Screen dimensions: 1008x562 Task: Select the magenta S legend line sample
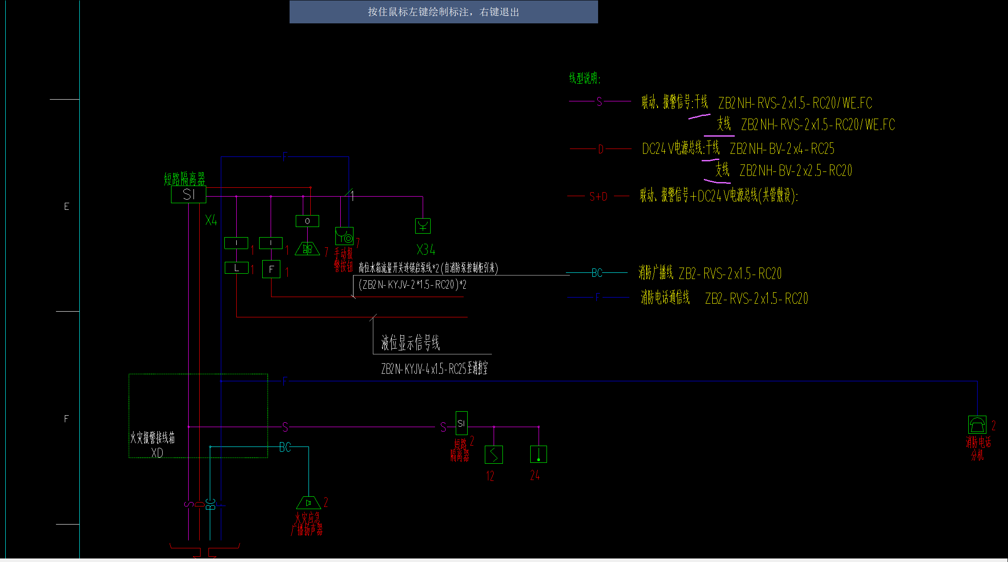point(600,101)
